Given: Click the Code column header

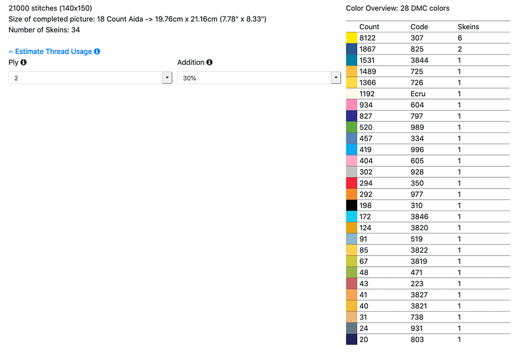Looking at the screenshot, I should tap(419, 27).
